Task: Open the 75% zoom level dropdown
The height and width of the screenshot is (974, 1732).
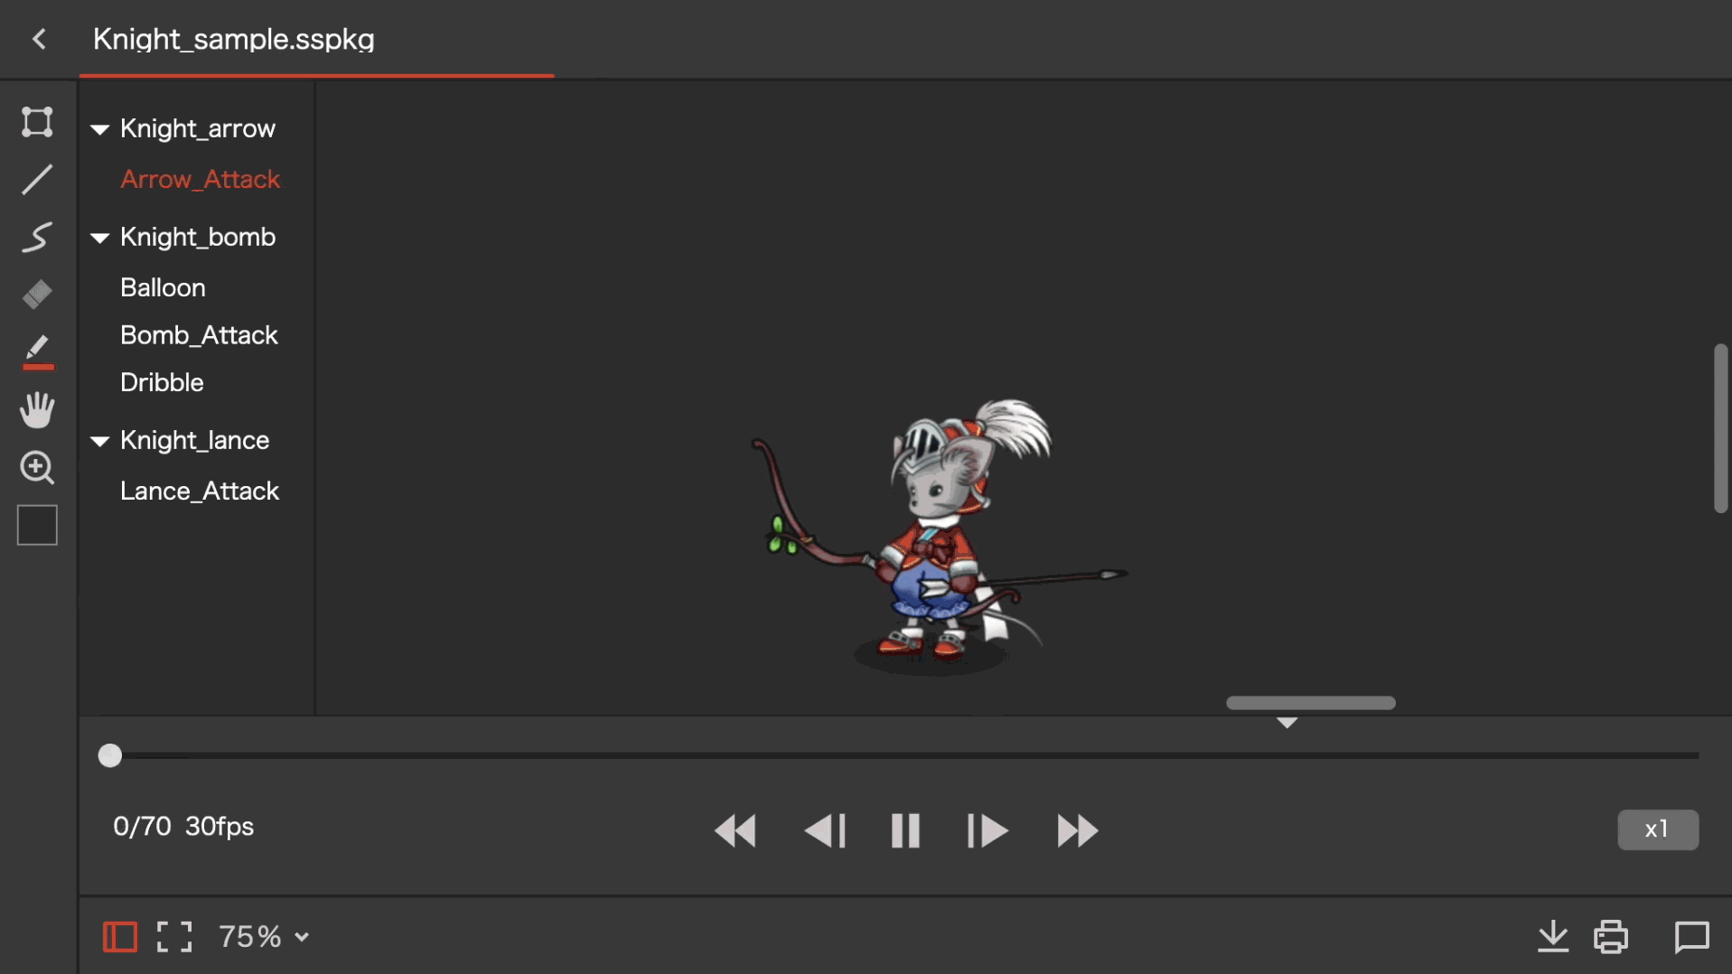Action: (263, 936)
